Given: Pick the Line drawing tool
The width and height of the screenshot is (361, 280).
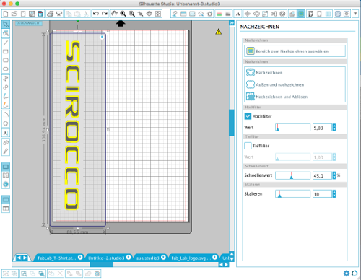Looking at the screenshot, I should click(6, 43).
